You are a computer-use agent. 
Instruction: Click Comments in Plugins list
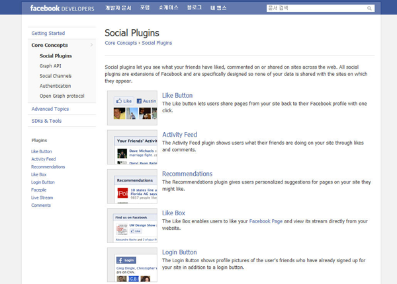click(x=41, y=205)
